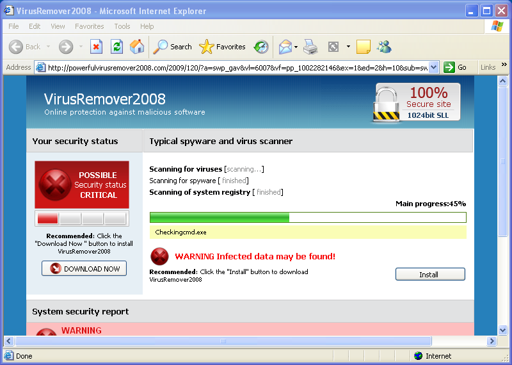Click the status bar page icon by Done

[x=9, y=356]
